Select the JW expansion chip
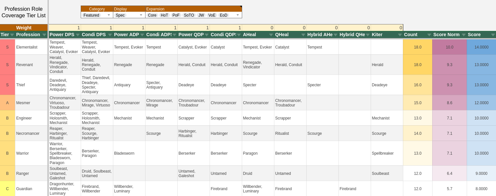Image resolution: width=496 pixels, height=196 pixels. pyautogui.click(x=201, y=15)
